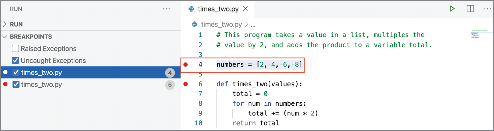Click times_two.py in the breadcrumb path
This screenshot has height=131, width=494.
[x=221, y=25]
